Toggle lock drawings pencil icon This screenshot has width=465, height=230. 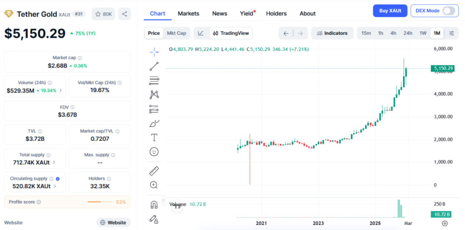154,219
